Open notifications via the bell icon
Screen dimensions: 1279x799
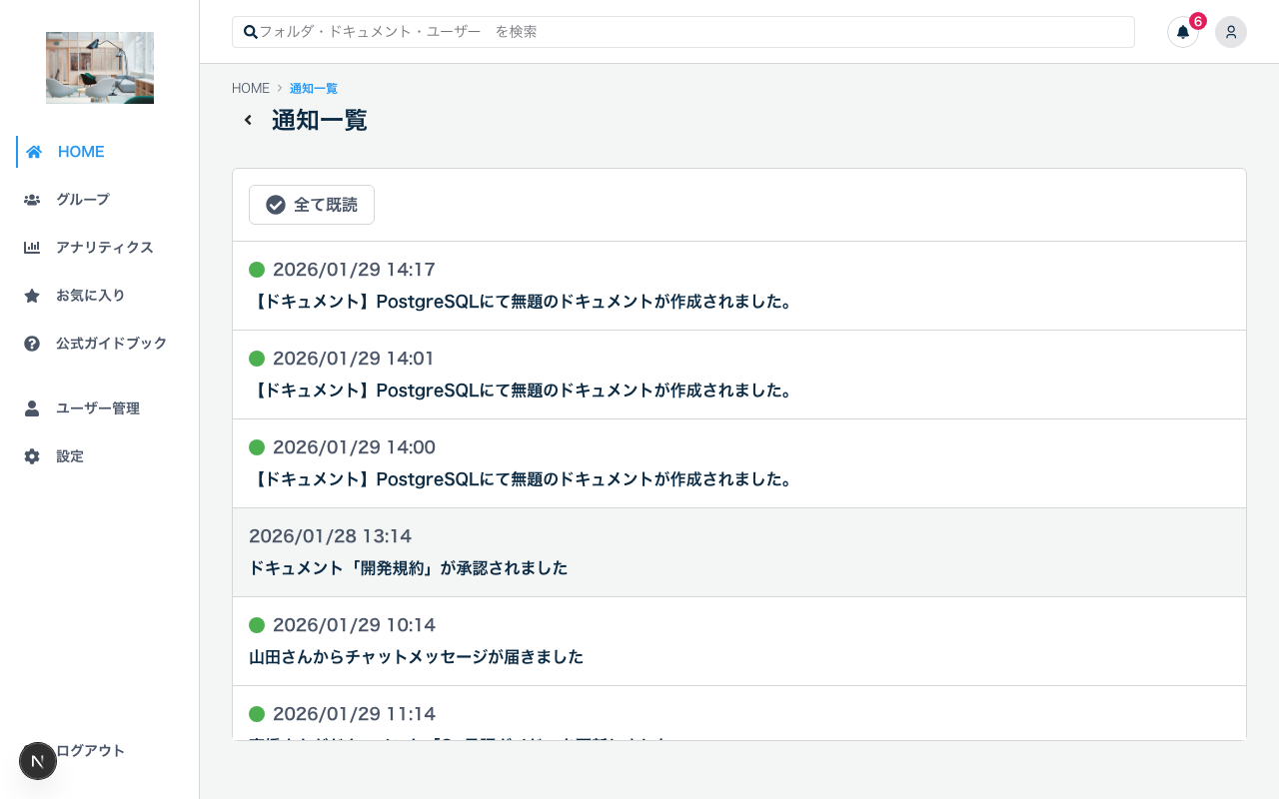[x=1182, y=32]
